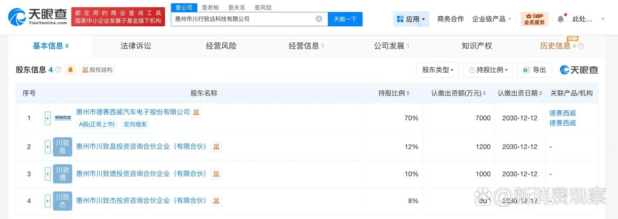Click the 川致德 avatar tile
This screenshot has height=219, width=618.
pos(63,174)
